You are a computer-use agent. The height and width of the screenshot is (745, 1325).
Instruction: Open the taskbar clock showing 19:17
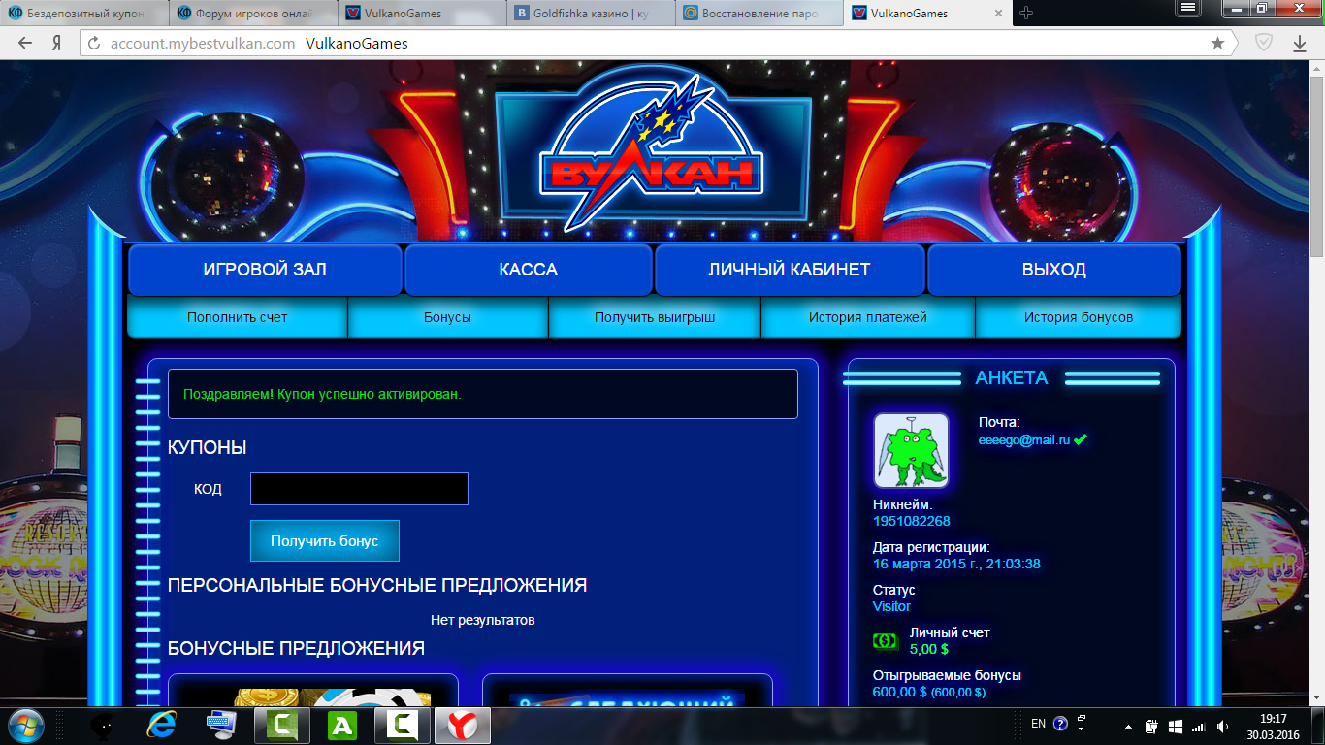pyautogui.click(x=1273, y=726)
